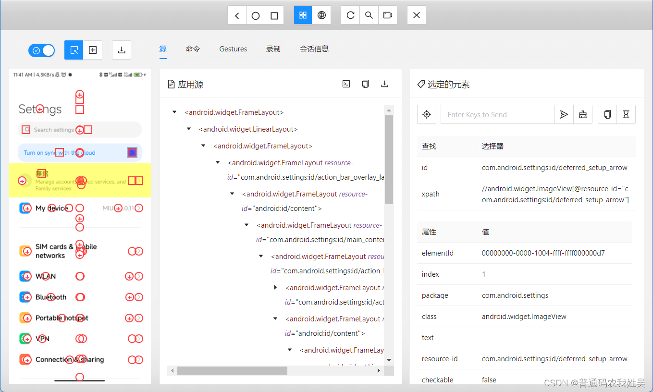Image resolution: width=653 pixels, height=392 pixels.
Task: Tap the selected element crosshair button
Action: pos(426,114)
